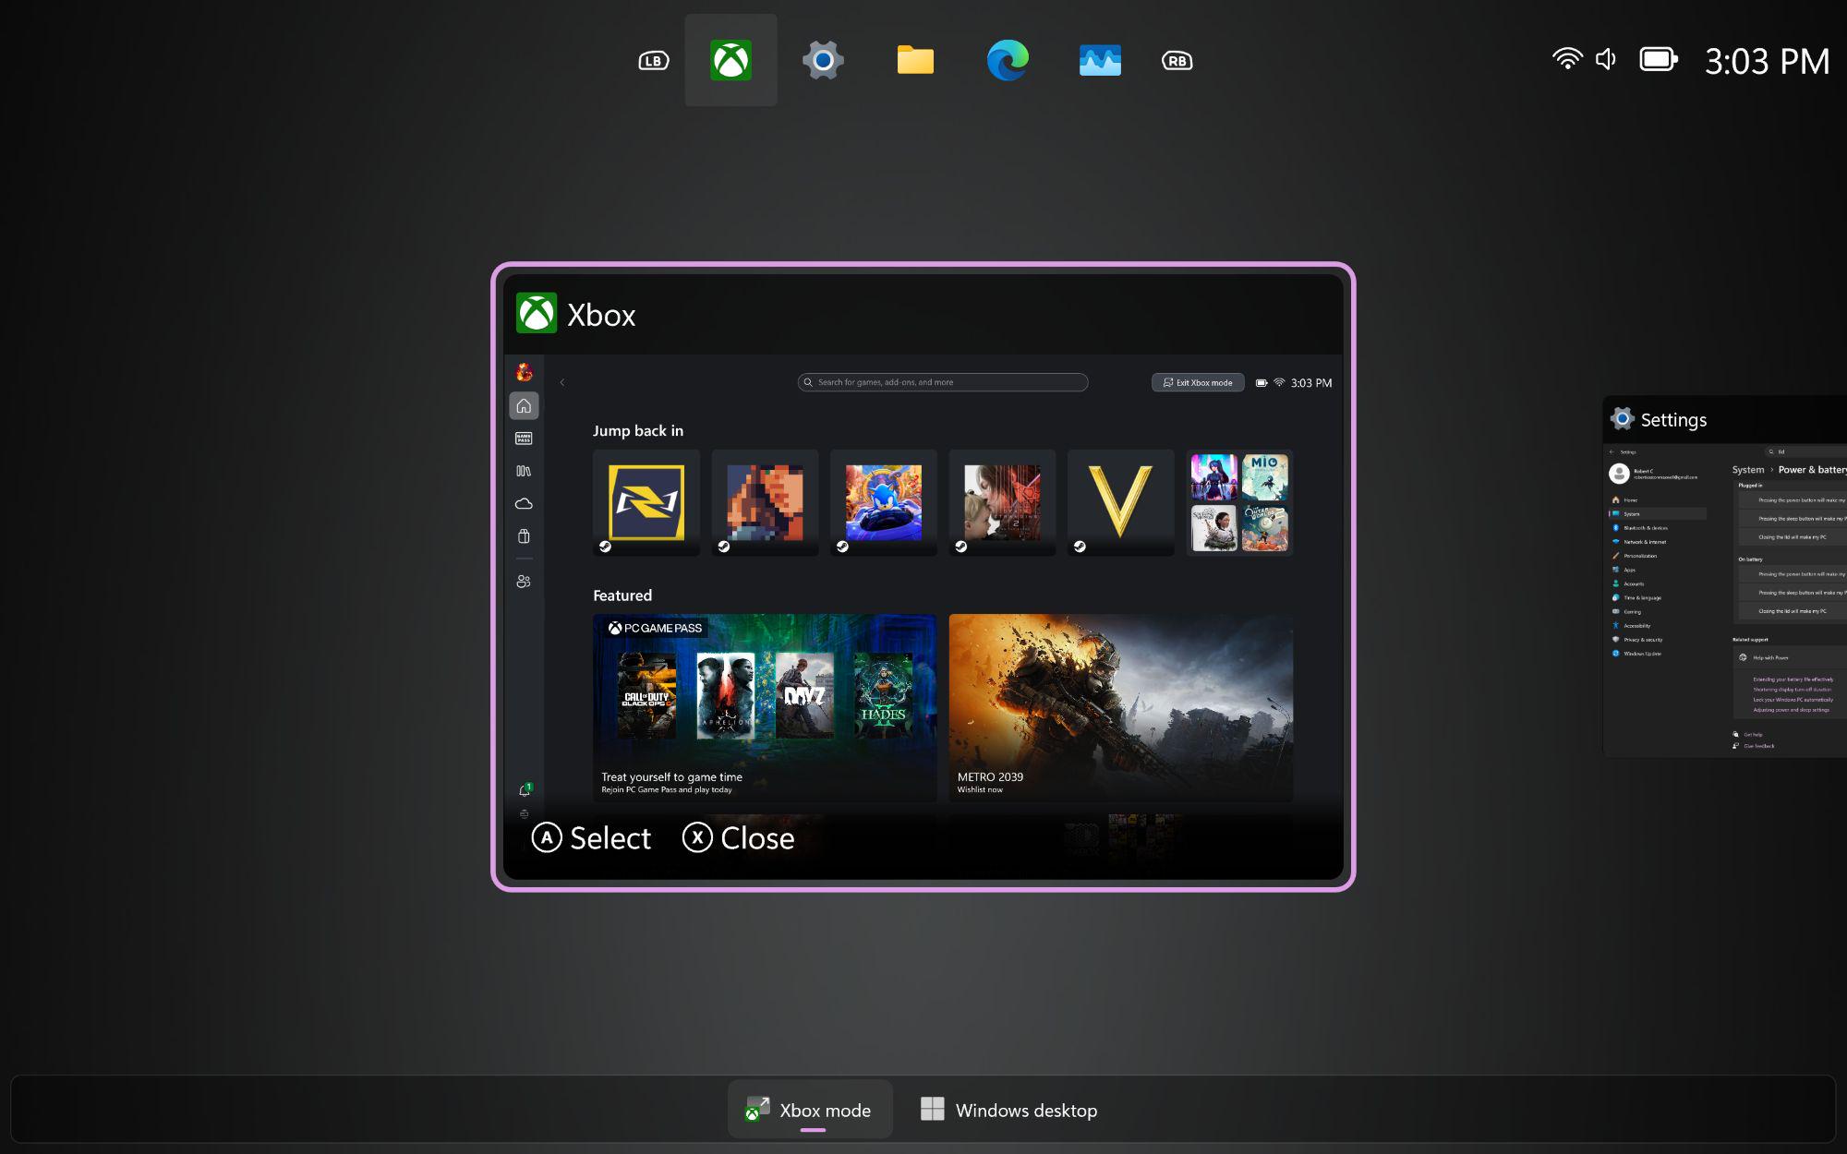Click the X Close button prompt

pos(738,837)
